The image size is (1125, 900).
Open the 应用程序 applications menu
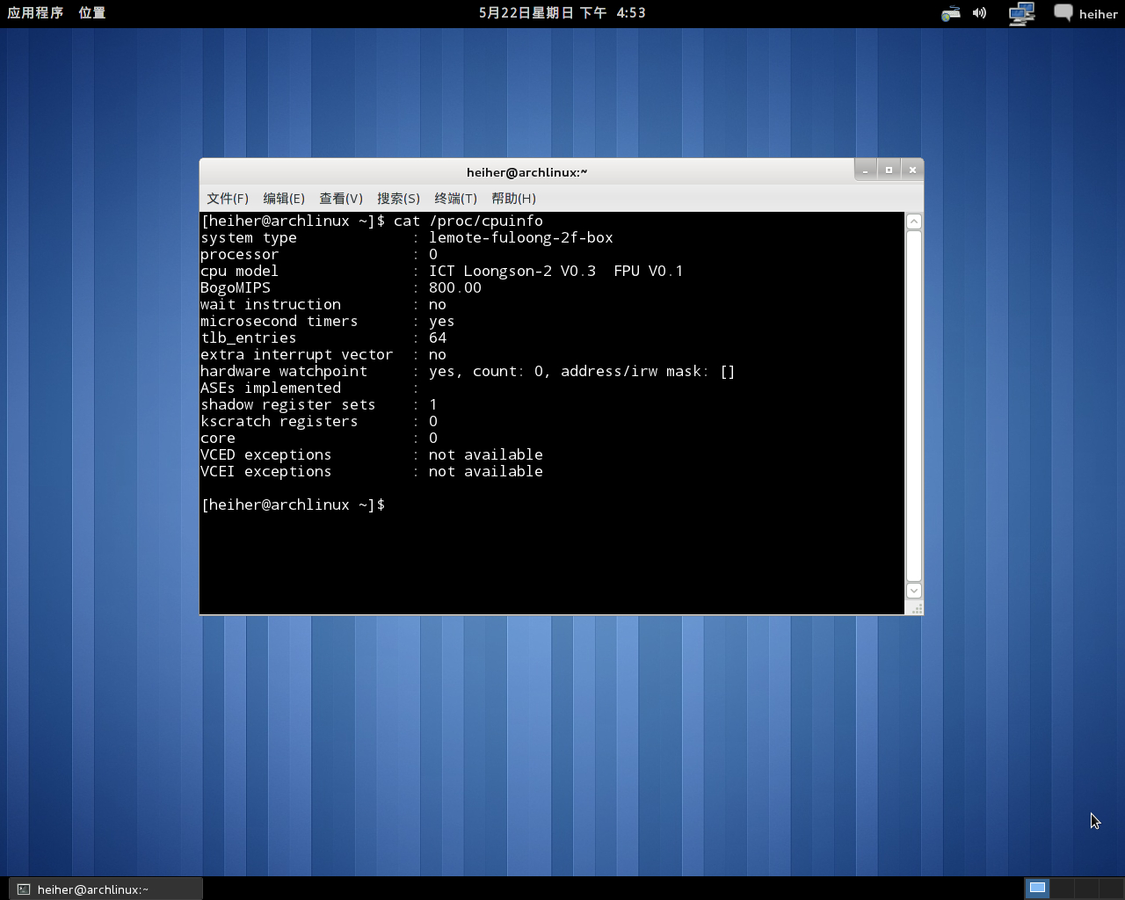click(35, 13)
